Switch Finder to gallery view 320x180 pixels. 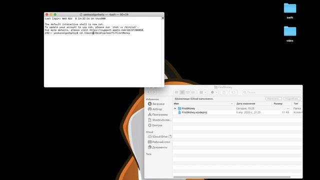pos(193,92)
